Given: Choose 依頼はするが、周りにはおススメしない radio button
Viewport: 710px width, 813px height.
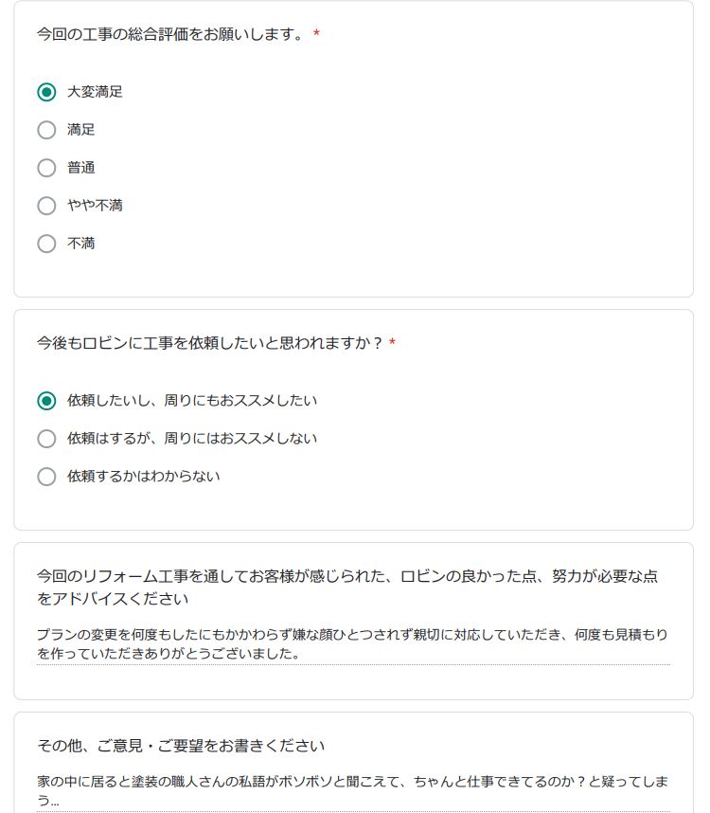Looking at the screenshot, I should click(46, 439).
